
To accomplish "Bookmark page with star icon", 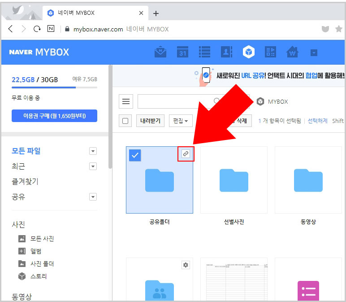I will [339, 29].
